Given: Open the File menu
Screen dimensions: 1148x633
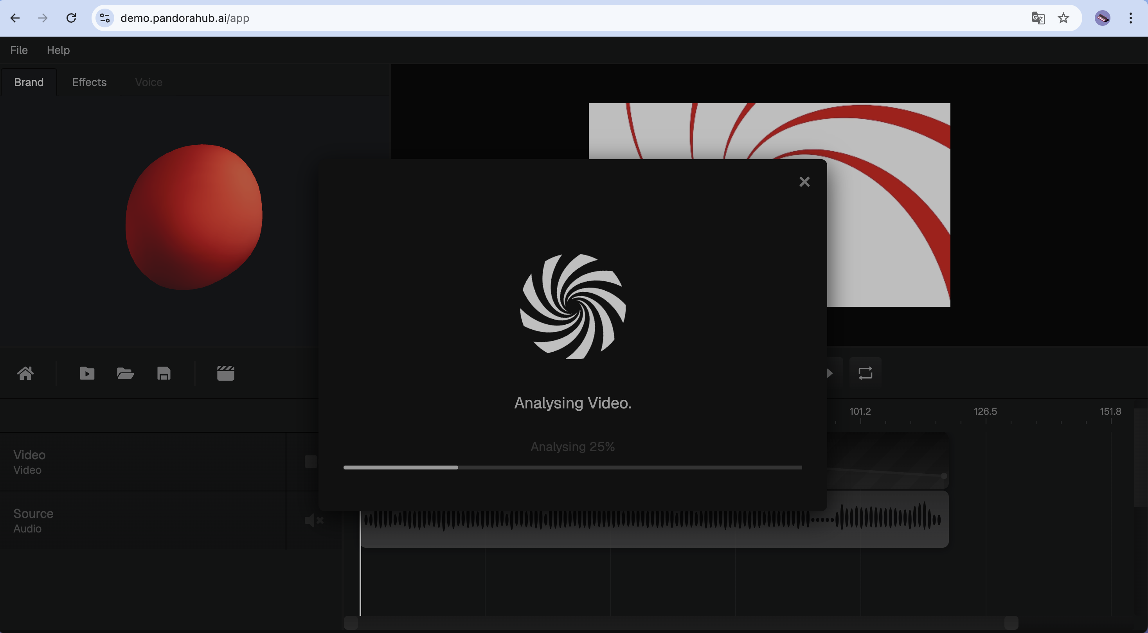Looking at the screenshot, I should click(18, 50).
